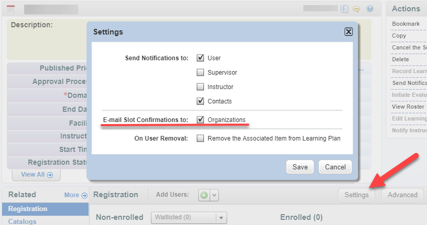Open the Waitlisted (0) dropdown

point(189,217)
